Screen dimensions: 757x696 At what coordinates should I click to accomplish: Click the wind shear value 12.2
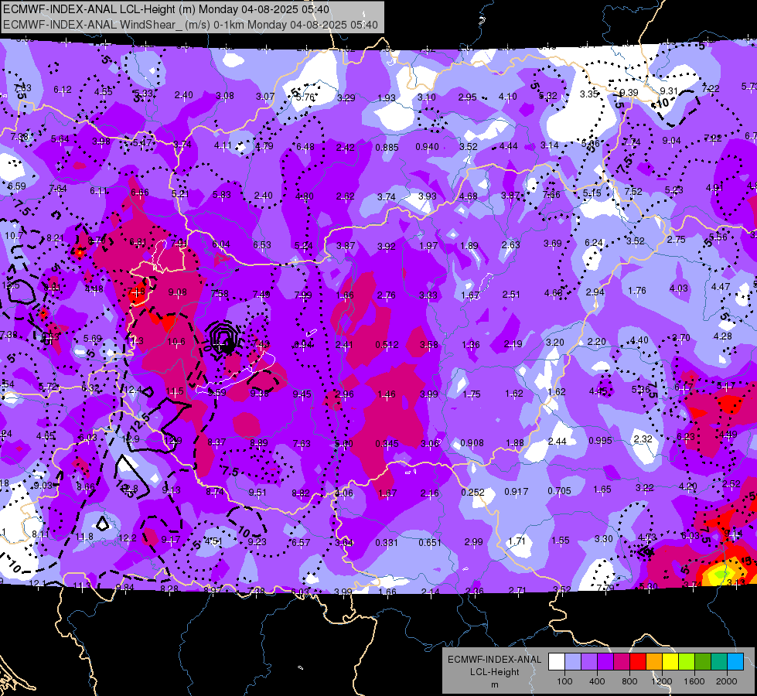coord(127,537)
